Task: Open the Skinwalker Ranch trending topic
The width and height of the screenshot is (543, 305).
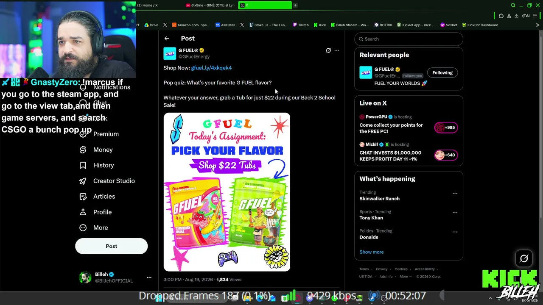Action: (x=380, y=199)
